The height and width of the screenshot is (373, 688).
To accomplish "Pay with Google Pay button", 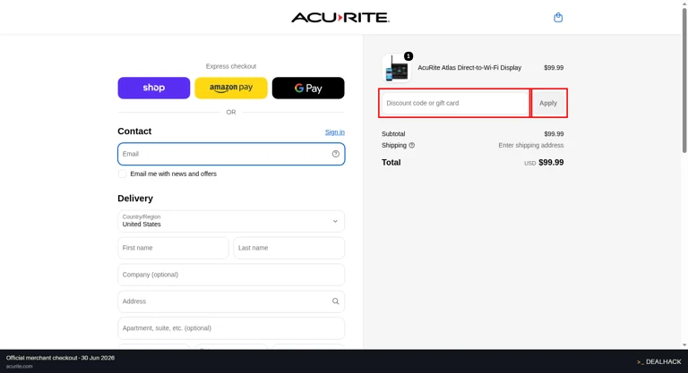I will [x=308, y=88].
